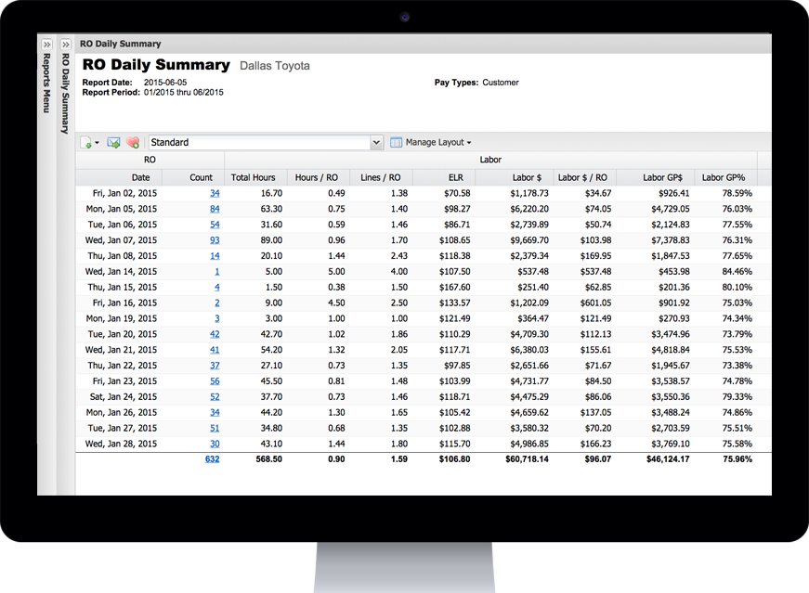Select the Reports Menu vertical tab
Image resolution: width=809 pixels, height=593 pixels.
click(x=45, y=84)
